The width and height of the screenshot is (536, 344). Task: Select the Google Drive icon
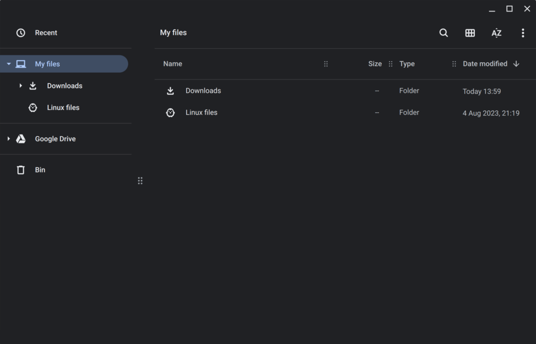click(x=21, y=139)
